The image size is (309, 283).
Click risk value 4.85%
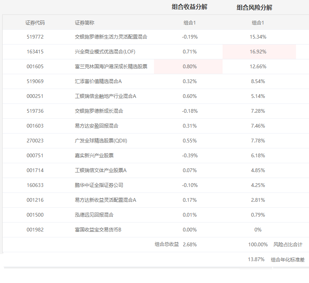258,170
